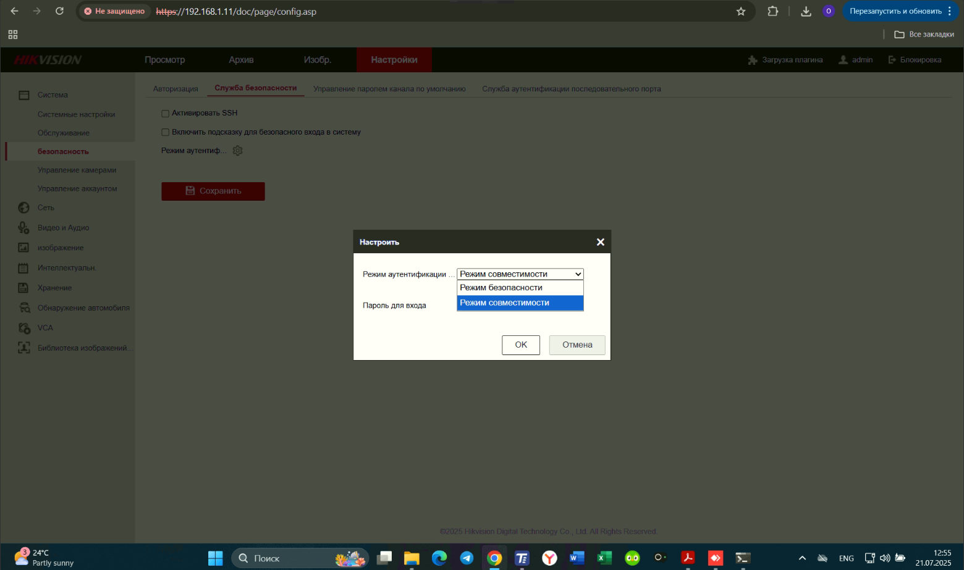Open the Режим аутентификации dropdown
This screenshot has height=570, width=964.
click(x=520, y=274)
